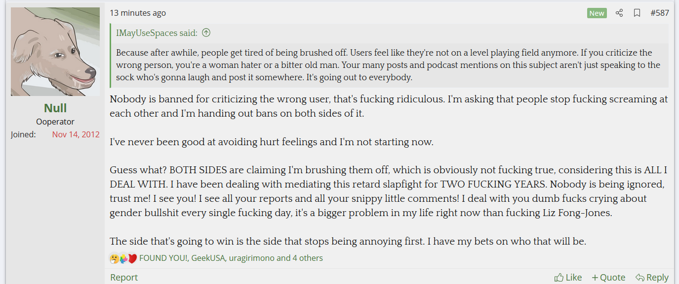Click the 13 minutes ago timestamp
This screenshot has width=679, height=284.
point(138,13)
